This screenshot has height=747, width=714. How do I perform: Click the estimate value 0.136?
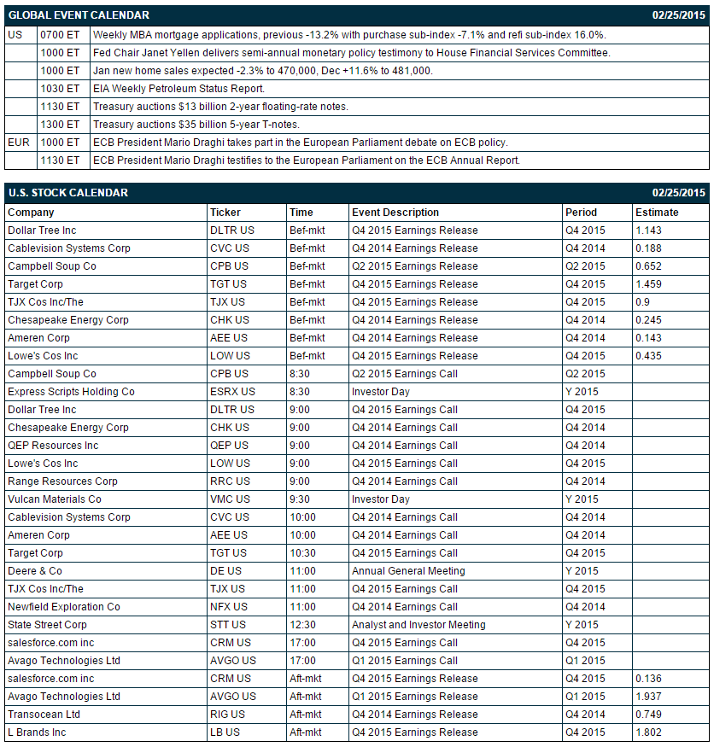tap(648, 679)
